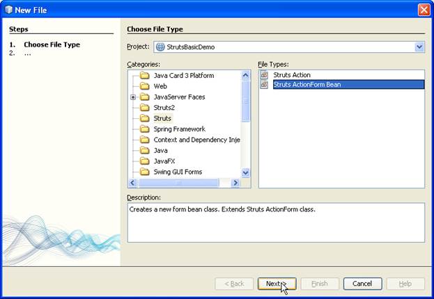This screenshot has height=299, width=434.
Task: Click Categories list scroll up arrow
Action: [x=245, y=75]
